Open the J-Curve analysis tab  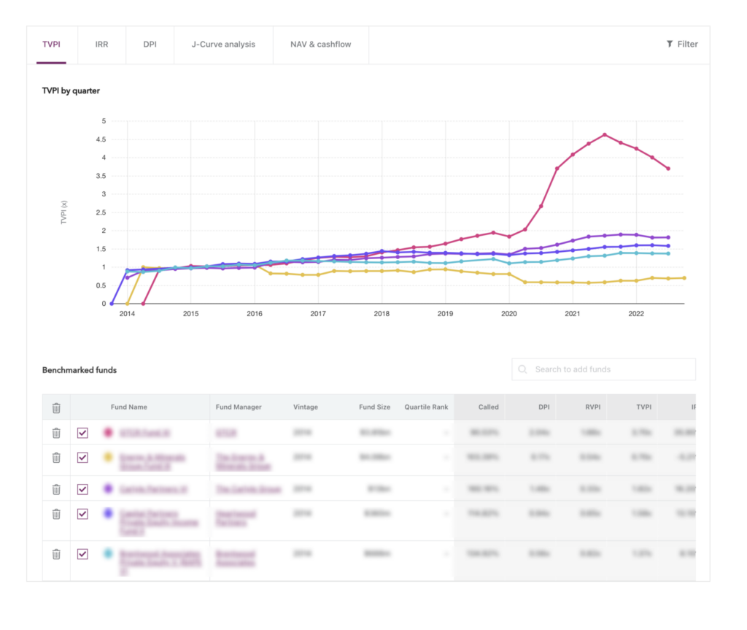223,45
